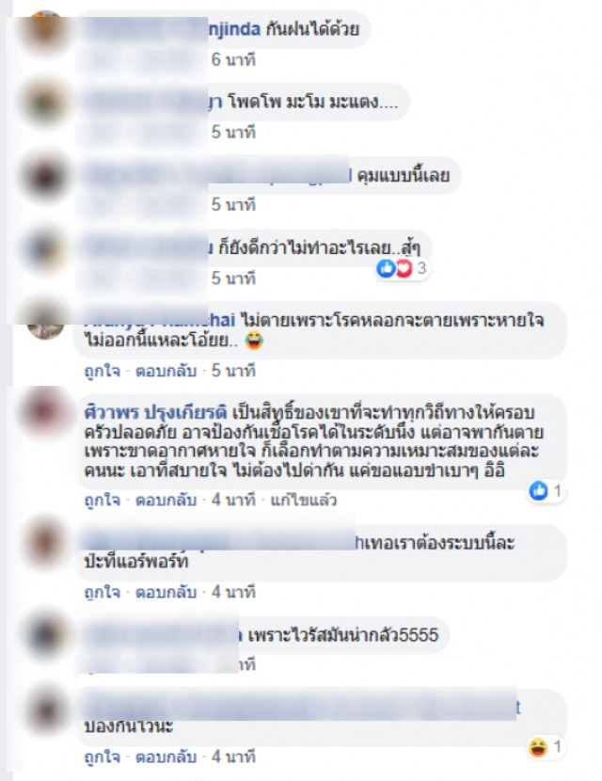Like the comment about not being able to breathe
Image resolution: width=602 pixels, height=781 pixels.
[x=103, y=371]
